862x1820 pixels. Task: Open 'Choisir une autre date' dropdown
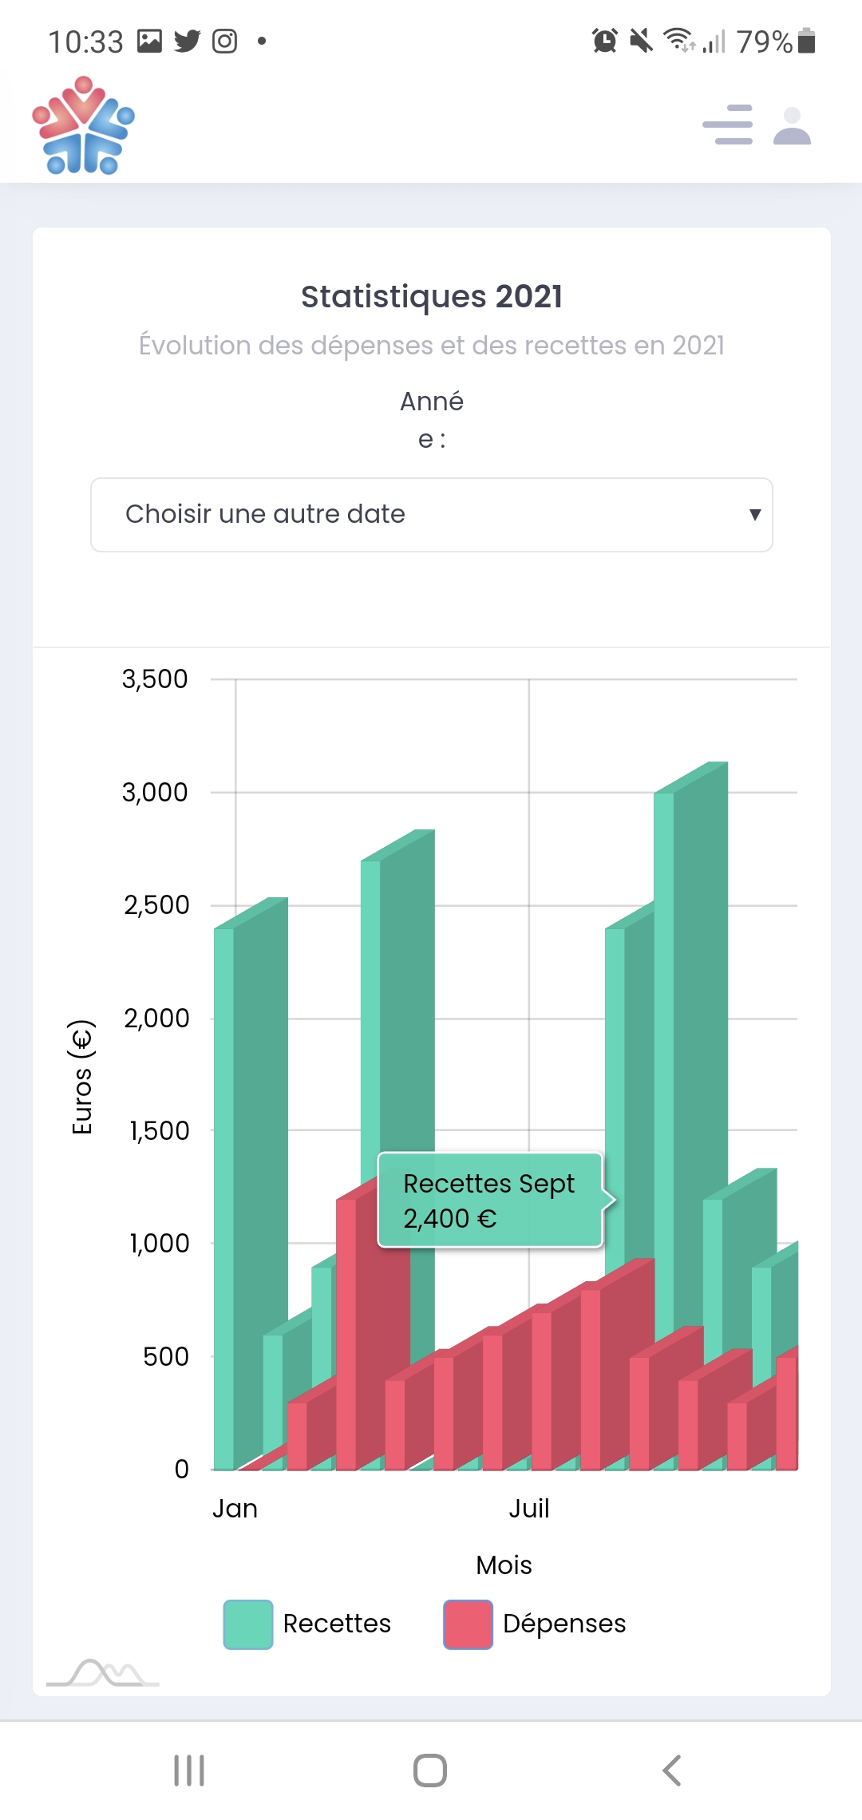431,515
